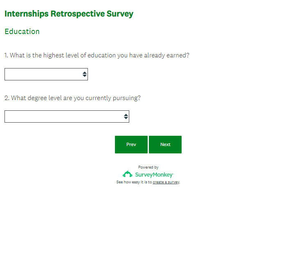The image size is (290, 274).
Task: Click question 2 text about degree pursuing
Action: click(72, 98)
